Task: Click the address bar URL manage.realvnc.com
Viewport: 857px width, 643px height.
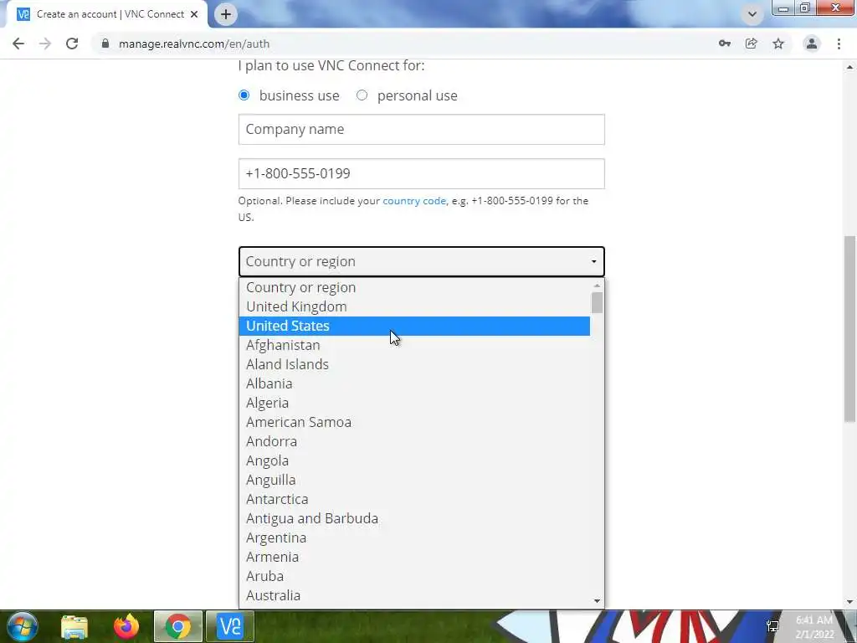Action: coord(194,44)
